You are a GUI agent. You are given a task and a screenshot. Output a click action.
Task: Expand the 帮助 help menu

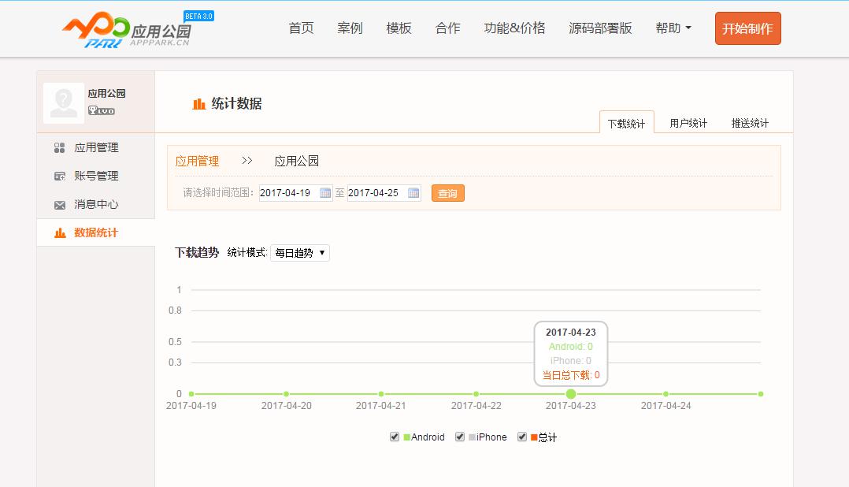pyautogui.click(x=673, y=28)
